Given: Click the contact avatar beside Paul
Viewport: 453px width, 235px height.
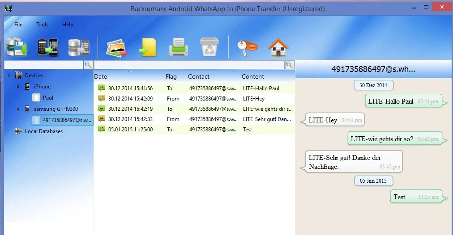Looking at the screenshot, I should click(x=36, y=97).
